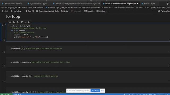Run by line icon in cell toolbar
This screenshot has width=170, height=95.
[10, 22]
